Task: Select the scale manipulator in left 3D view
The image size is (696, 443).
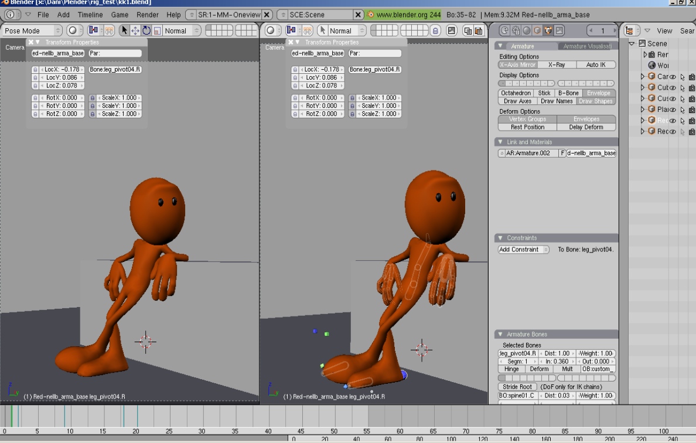Action: (x=157, y=30)
